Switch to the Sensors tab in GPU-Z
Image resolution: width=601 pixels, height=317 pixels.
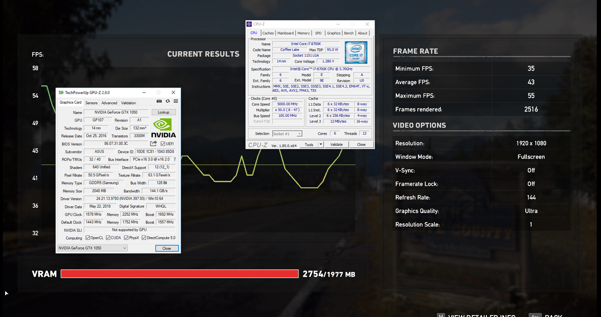91,103
